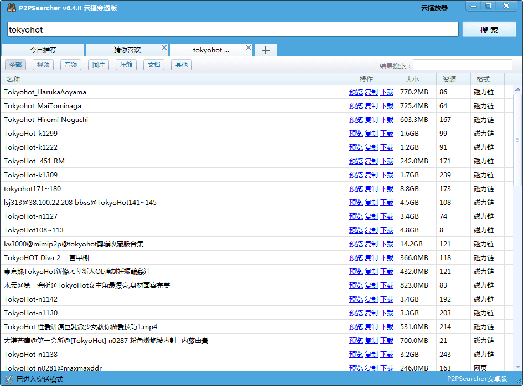Sort by the 名称 column header
Screen dimensions: 523x386
coord(172,79)
